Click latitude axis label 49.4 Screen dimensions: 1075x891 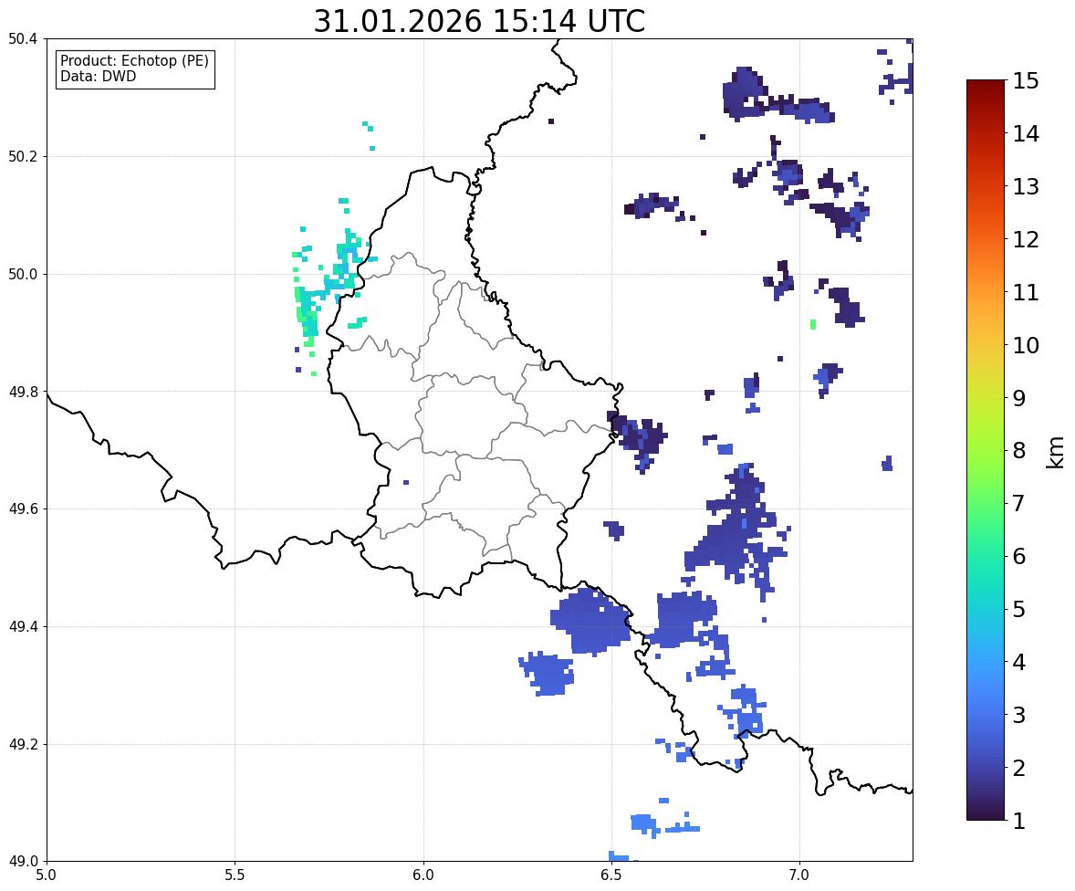23,627
